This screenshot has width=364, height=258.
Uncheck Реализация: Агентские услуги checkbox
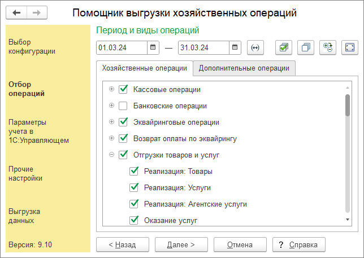coord(134,204)
